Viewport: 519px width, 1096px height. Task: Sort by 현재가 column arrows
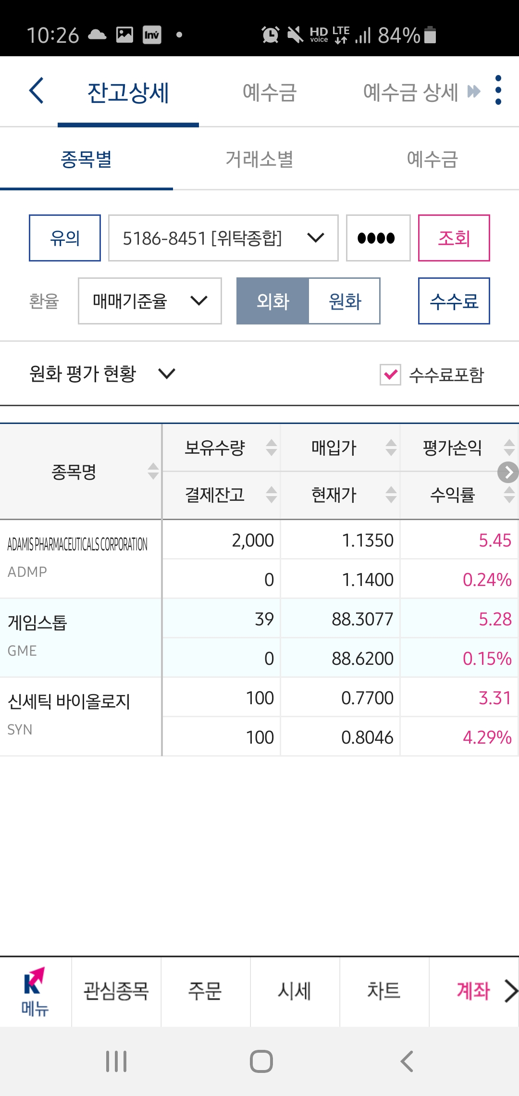coord(391,495)
